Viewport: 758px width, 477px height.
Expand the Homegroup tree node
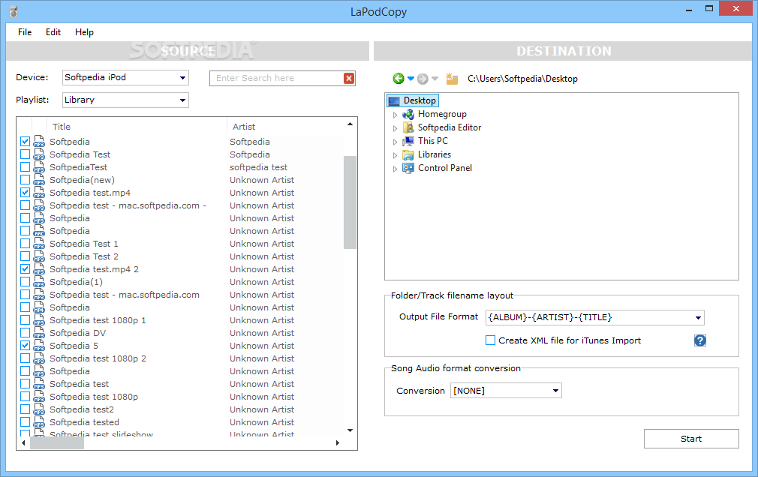[x=395, y=115]
